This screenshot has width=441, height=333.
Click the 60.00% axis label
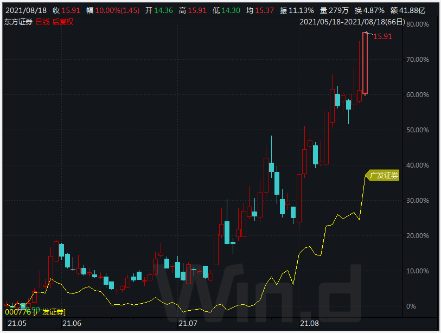pyautogui.click(x=418, y=95)
